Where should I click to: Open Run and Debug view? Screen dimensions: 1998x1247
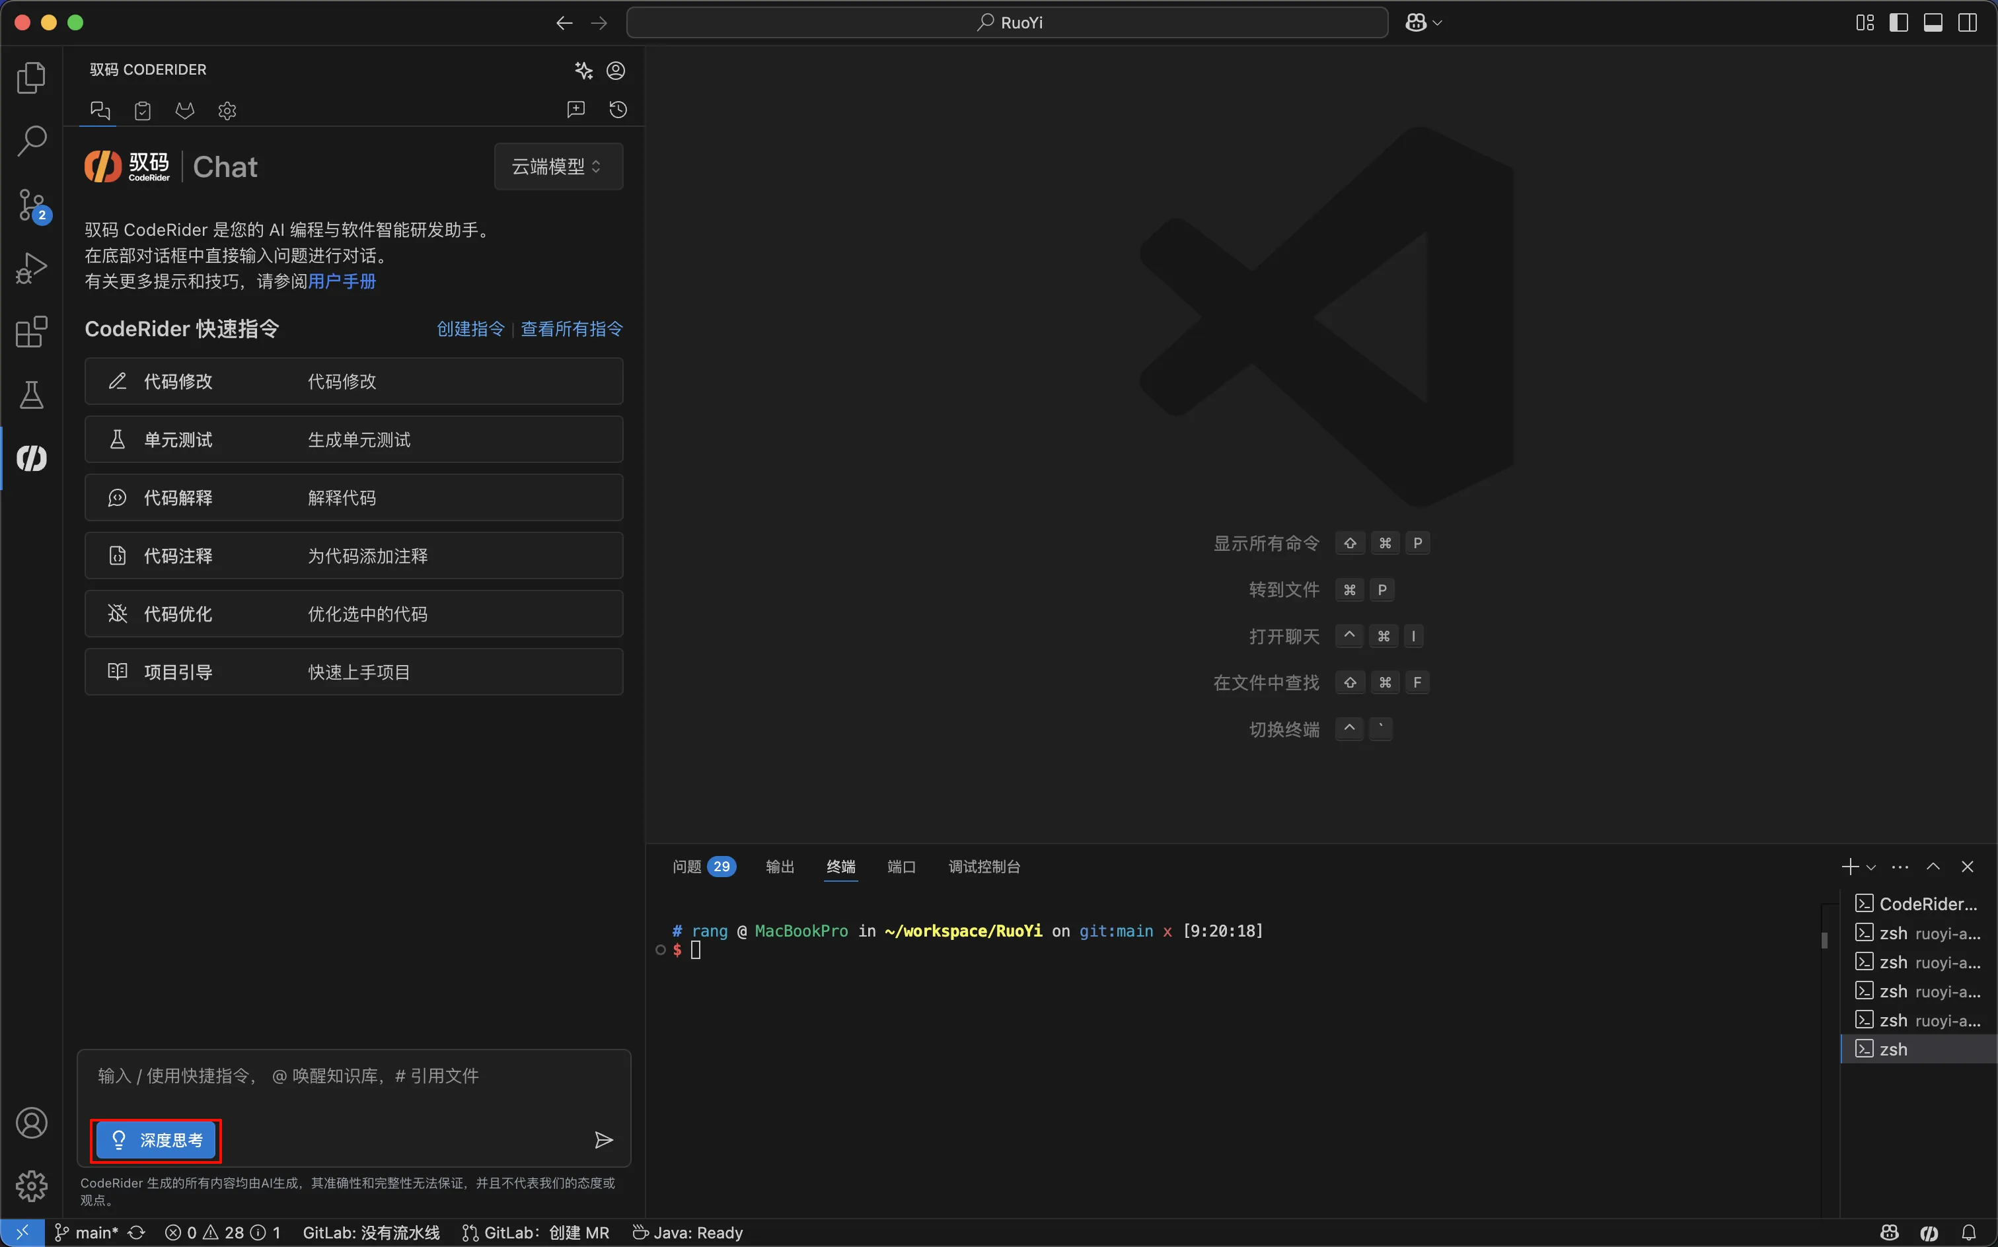(x=31, y=268)
